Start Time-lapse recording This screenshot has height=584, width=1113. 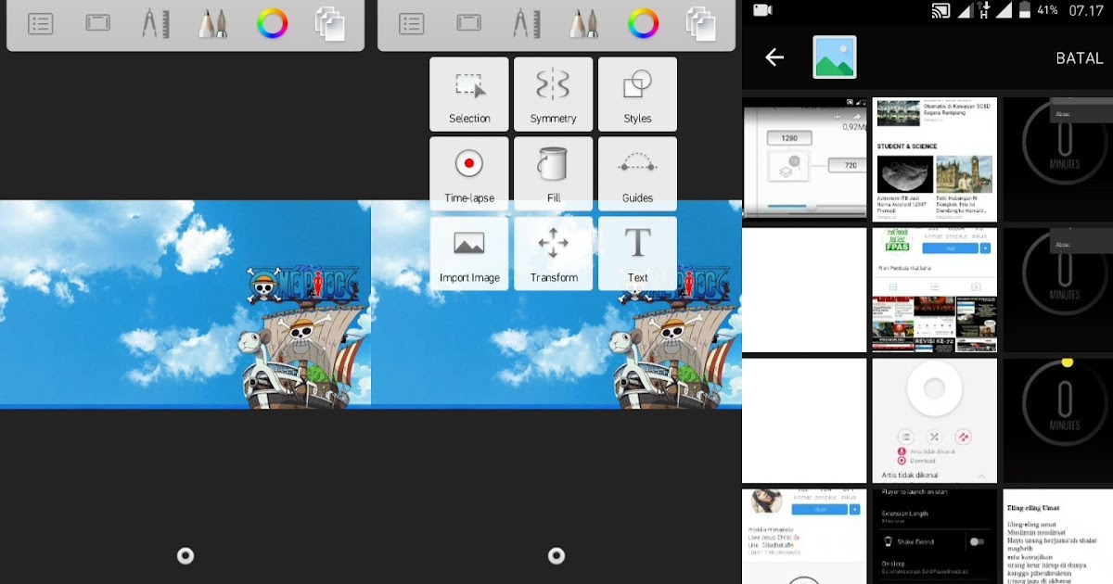click(469, 173)
